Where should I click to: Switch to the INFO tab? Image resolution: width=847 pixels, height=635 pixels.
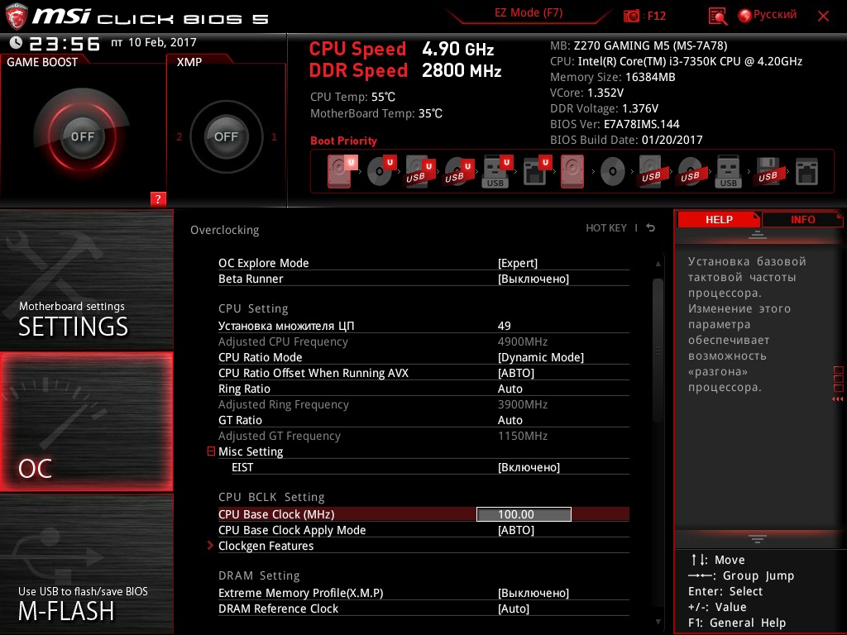coord(802,219)
